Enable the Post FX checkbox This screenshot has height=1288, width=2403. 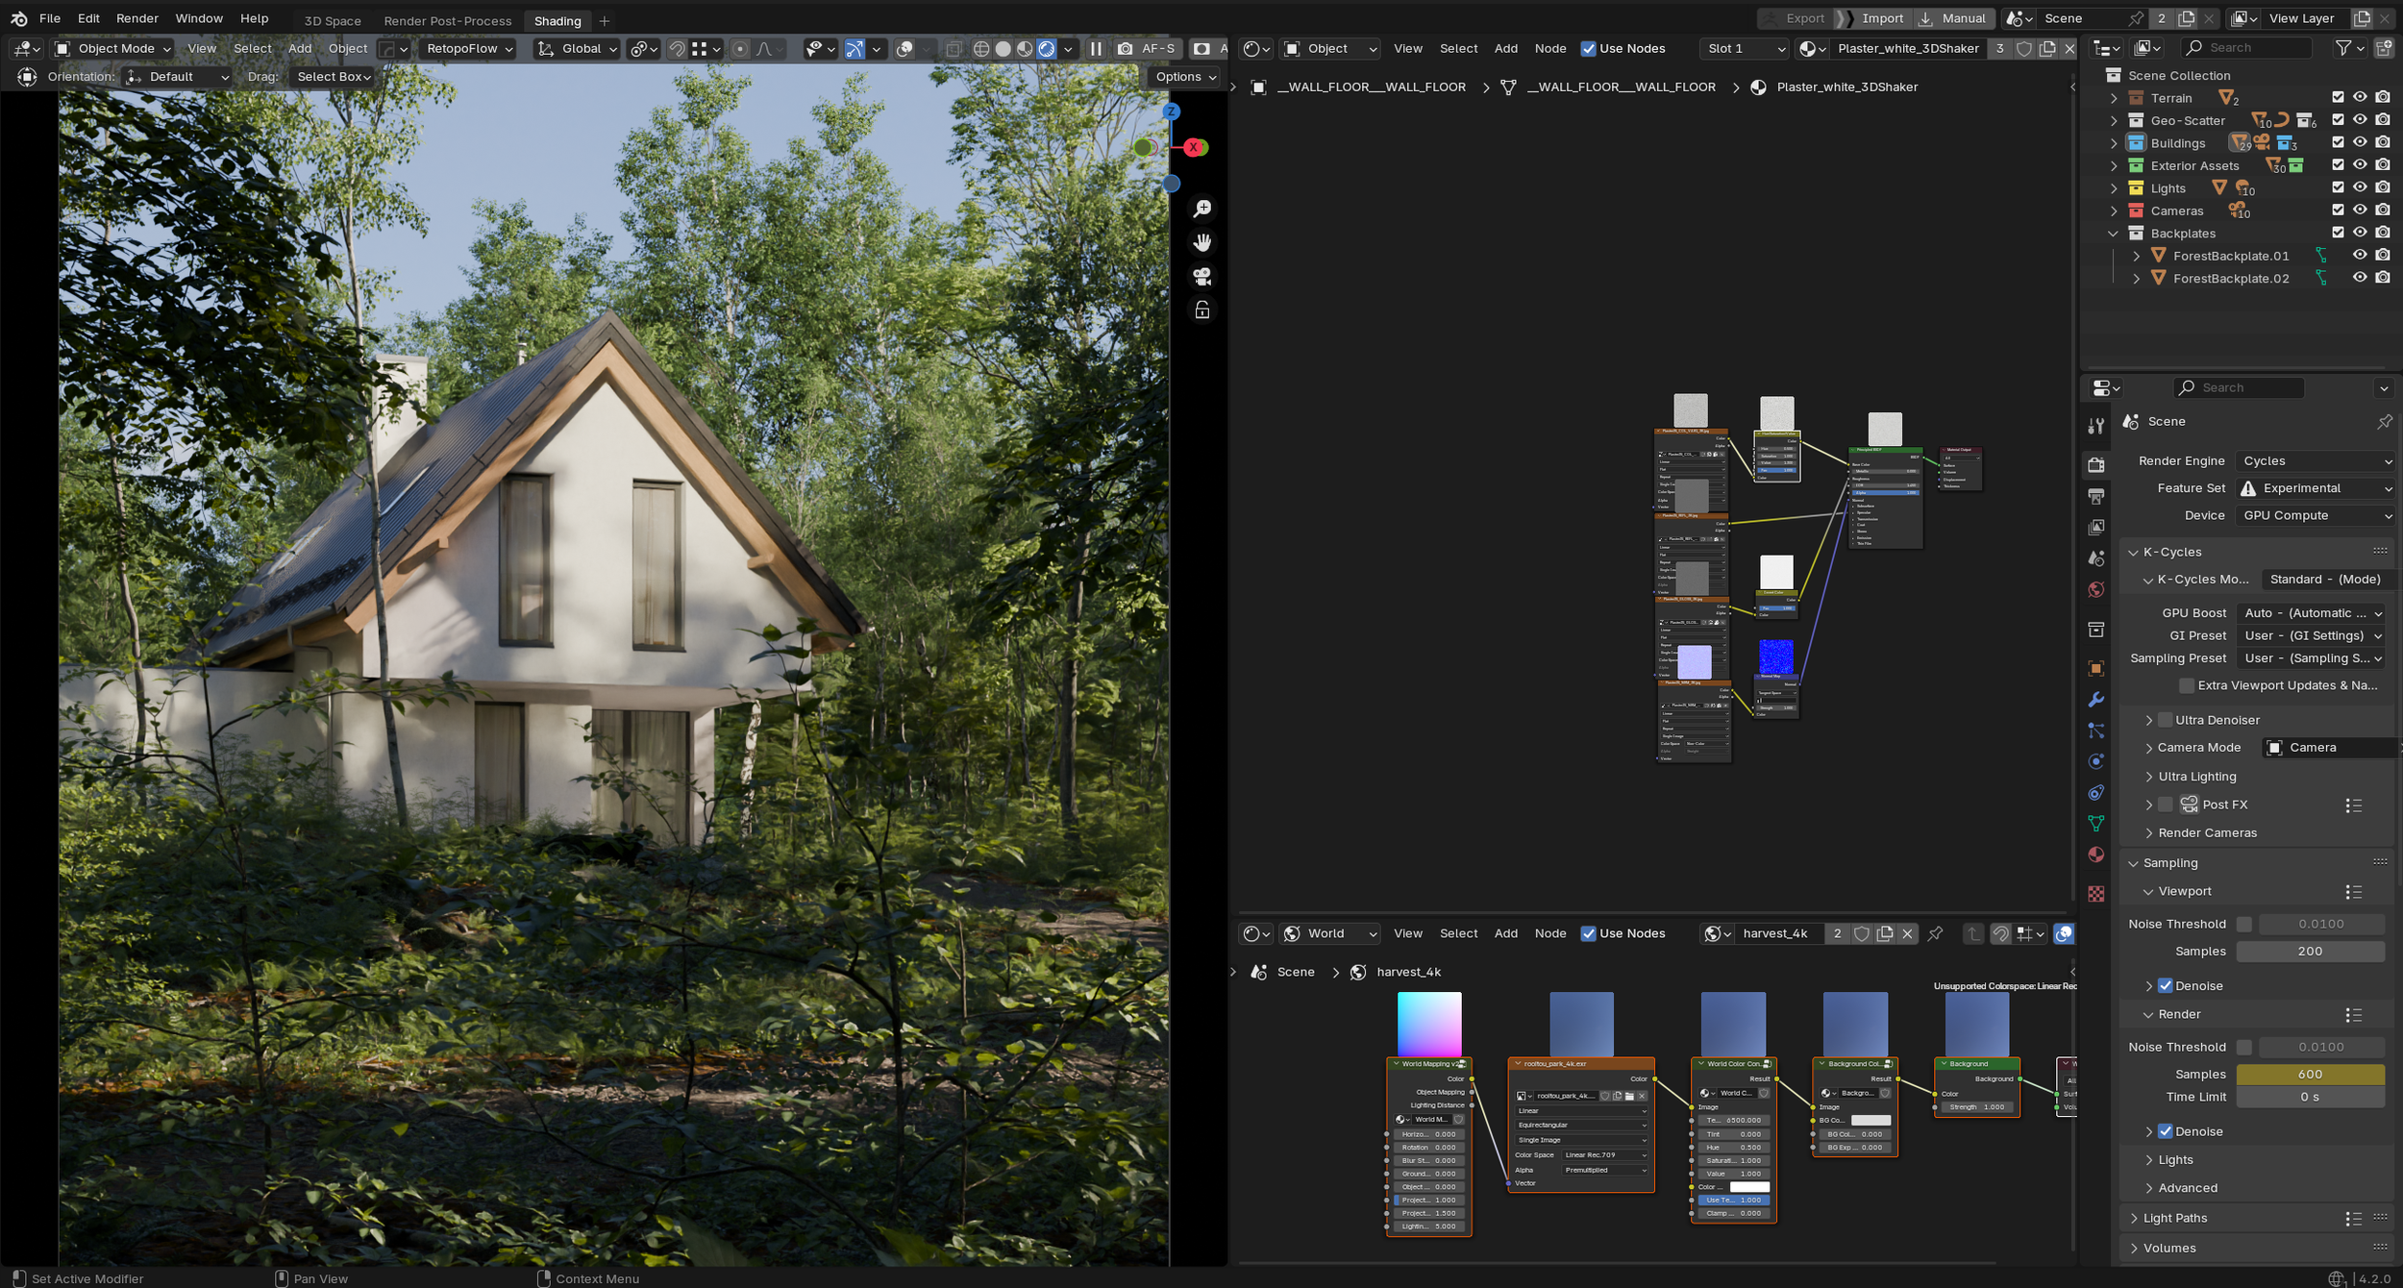[2166, 805]
